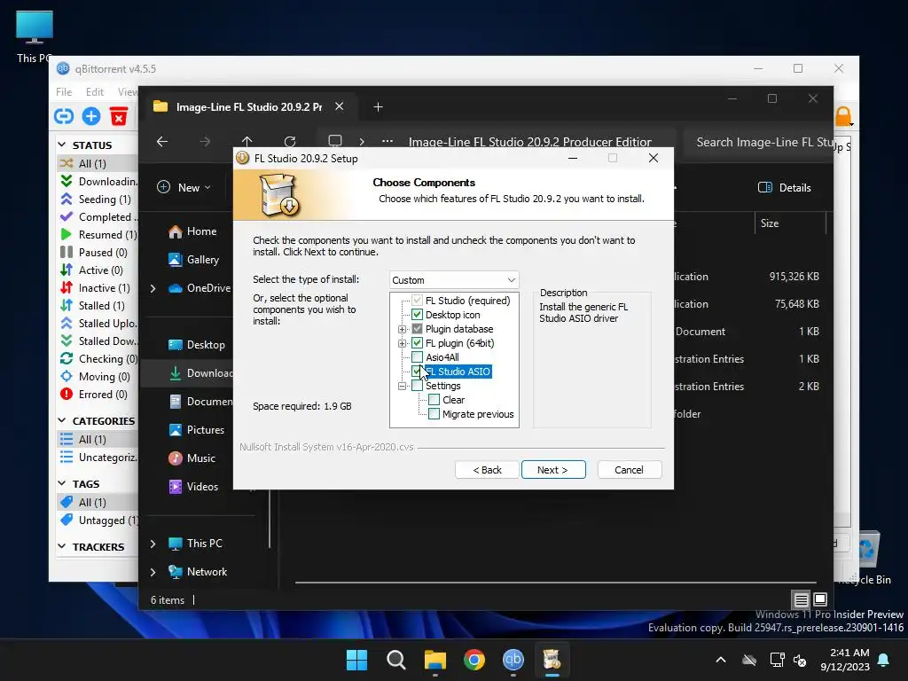908x681 pixels.
Task: Uncheck the FL Studio ASIO component
Action: click(x=417, y=372)
